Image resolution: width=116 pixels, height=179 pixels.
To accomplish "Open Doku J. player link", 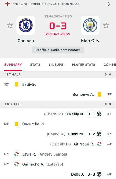I will click(x=77, y=174).
